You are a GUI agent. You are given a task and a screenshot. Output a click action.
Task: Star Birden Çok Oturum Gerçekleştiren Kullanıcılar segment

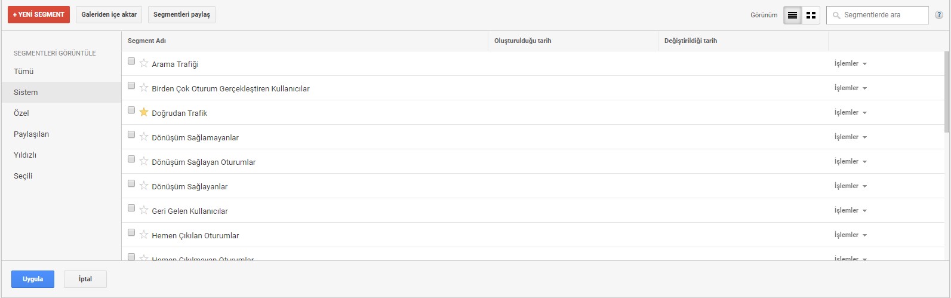[144, 88]
